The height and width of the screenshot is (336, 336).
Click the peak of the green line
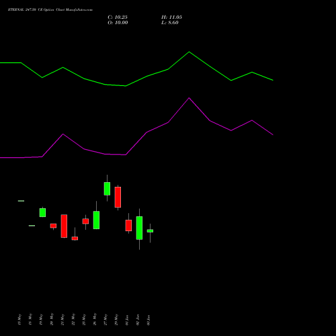click(189, 52)
